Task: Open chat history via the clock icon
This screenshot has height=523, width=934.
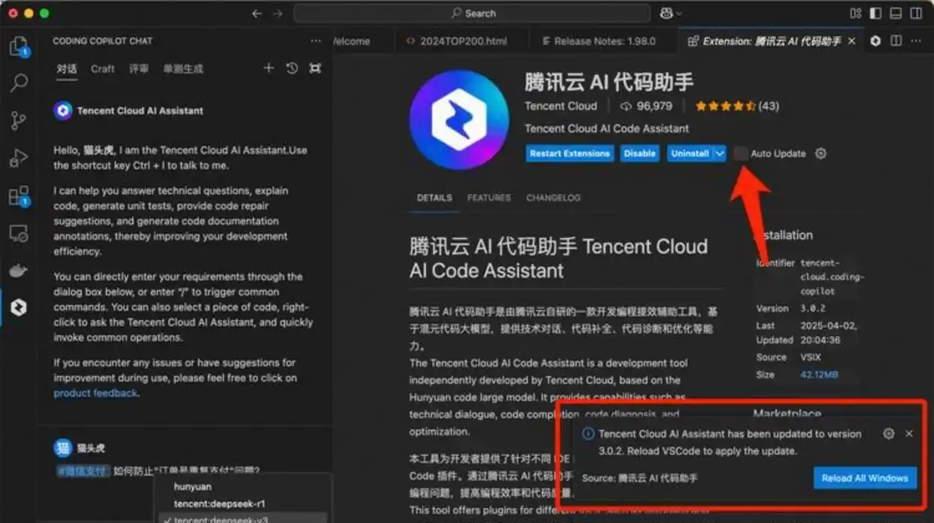Action: [x=292, y=68]
